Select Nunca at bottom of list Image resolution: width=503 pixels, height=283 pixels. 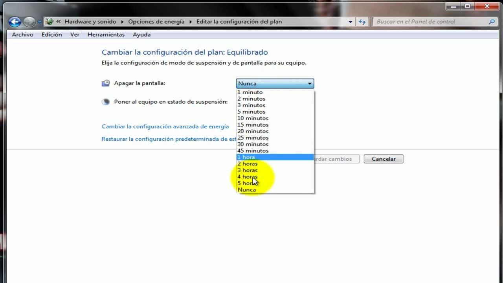[x=275, y=189]
